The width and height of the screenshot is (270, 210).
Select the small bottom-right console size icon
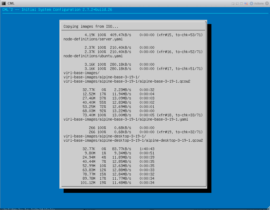coord(233,4)
